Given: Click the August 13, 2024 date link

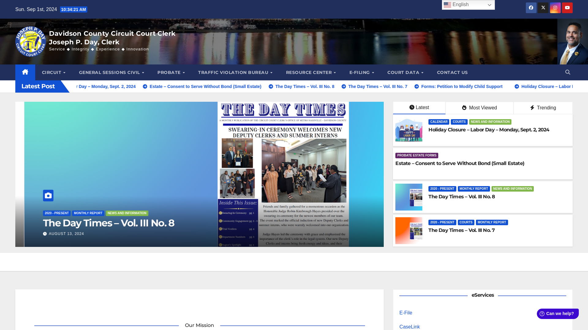Looking at the screenshot, I should 66,234.
